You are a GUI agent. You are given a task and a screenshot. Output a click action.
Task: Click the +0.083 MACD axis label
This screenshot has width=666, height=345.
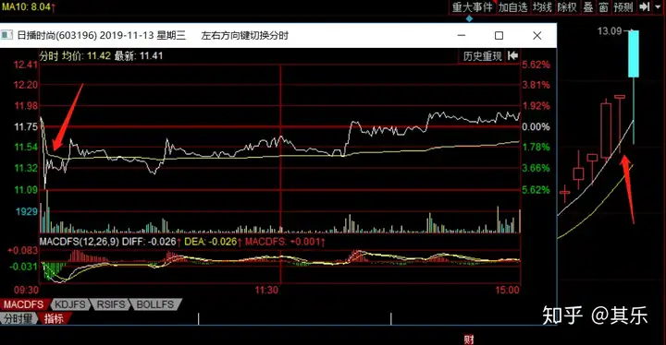click(x=23, y=250)
